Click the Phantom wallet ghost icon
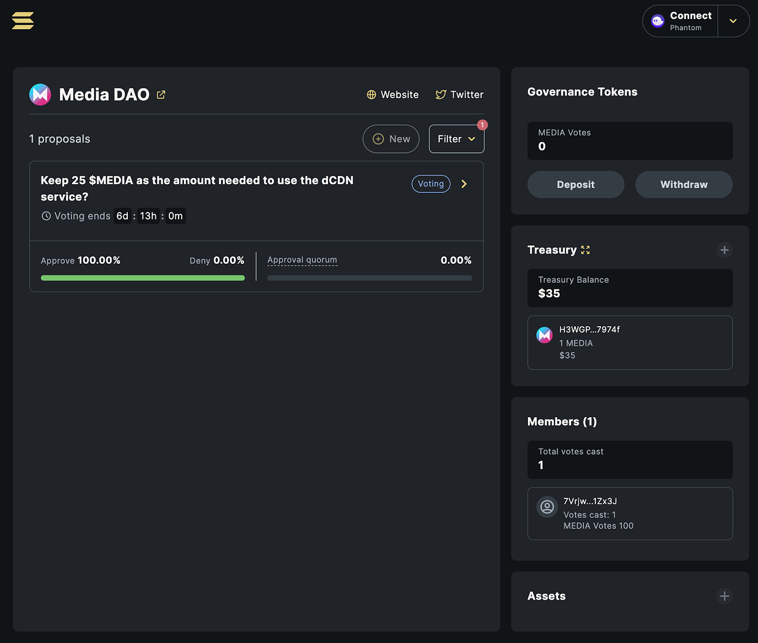This screenshot has height=643, width=758. (x=657, y=21)
